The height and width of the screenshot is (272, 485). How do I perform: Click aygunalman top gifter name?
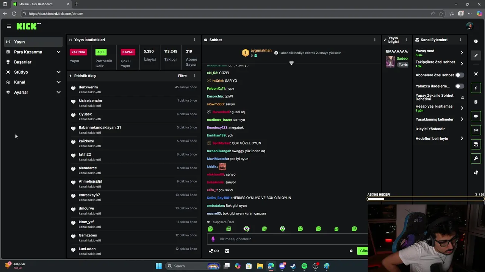pos(261,51)
